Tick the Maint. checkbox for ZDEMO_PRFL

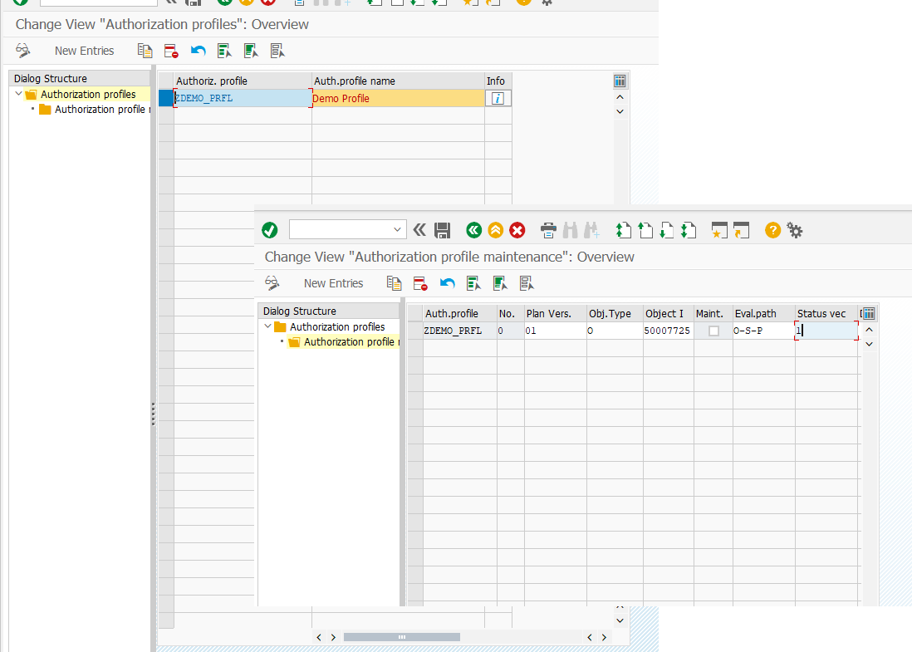pyautogui.click(x=713, y=331)
